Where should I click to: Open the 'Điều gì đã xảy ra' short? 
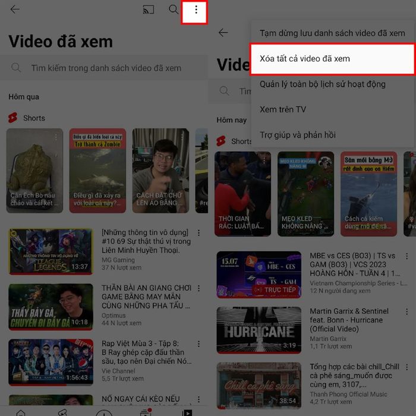click(x=97, y=171)
